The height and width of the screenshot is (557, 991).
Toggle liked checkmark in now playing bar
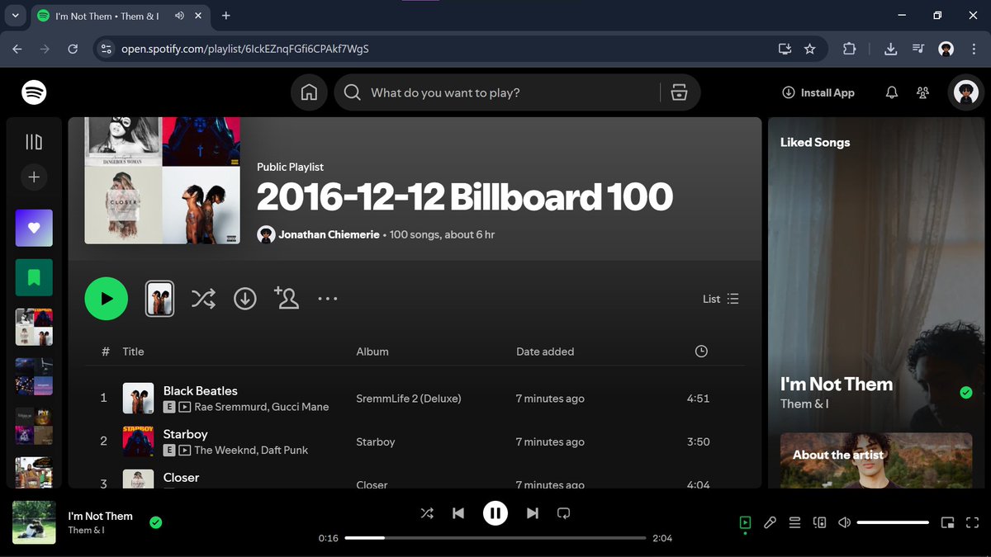156,522
